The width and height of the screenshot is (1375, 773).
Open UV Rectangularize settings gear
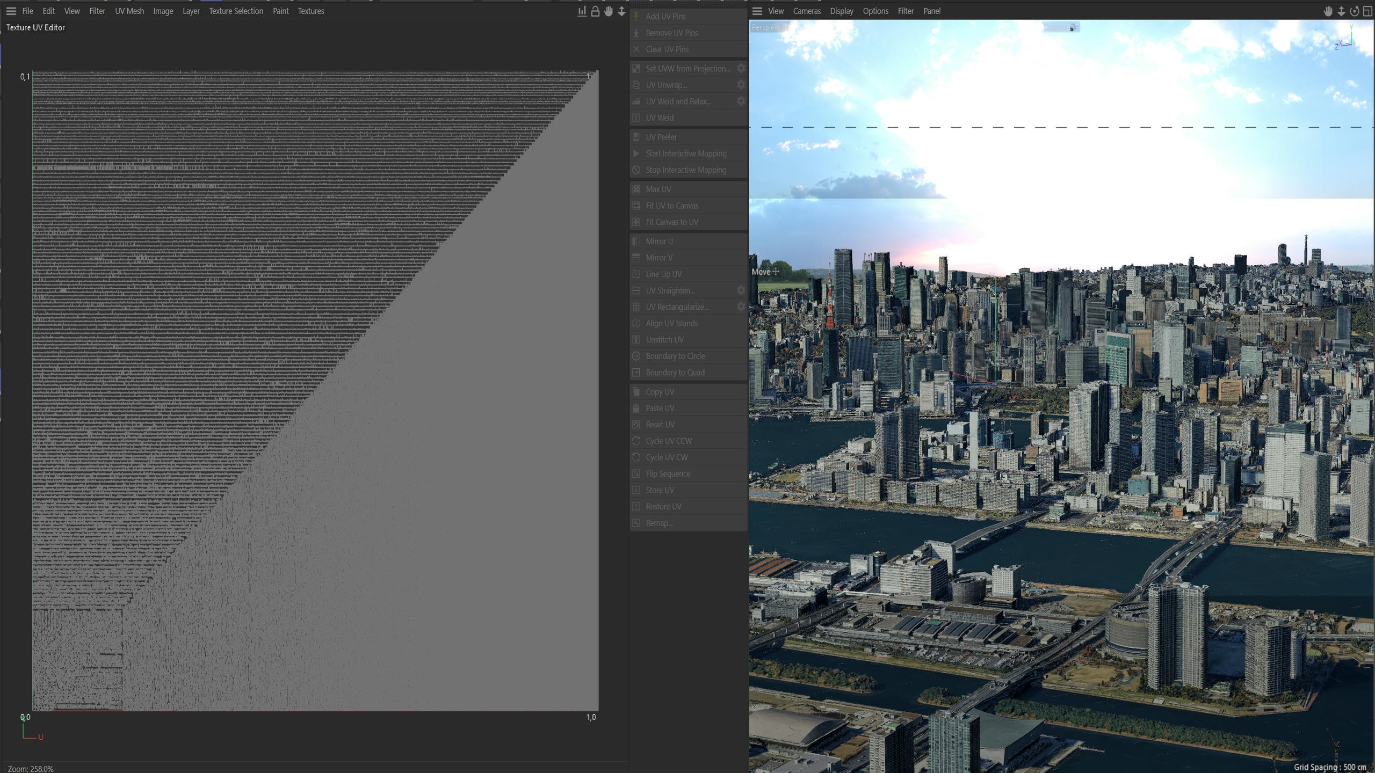click(741, 307)
